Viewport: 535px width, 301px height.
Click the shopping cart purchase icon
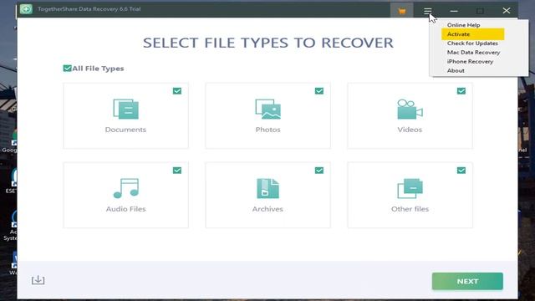(x=401, y=11)
